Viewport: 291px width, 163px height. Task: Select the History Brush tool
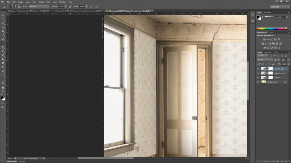3,51
